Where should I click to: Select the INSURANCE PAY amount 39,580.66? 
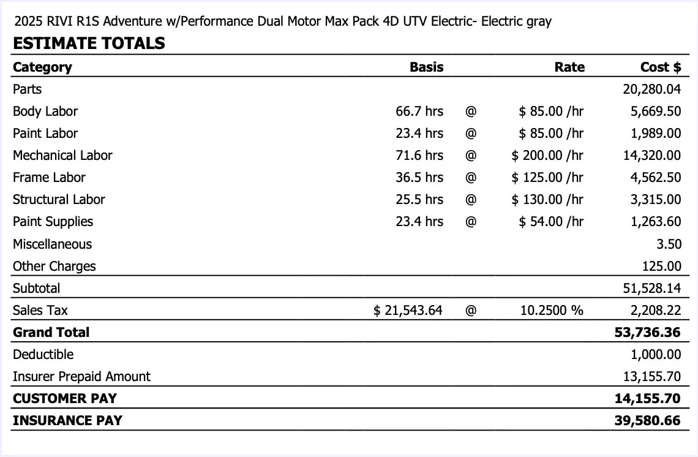647,420
